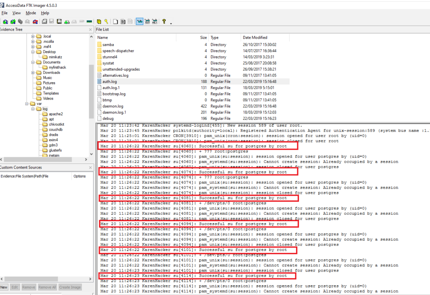430x295 pixels.
Task: Click the Date Modified column header
Action: point(254,37)
